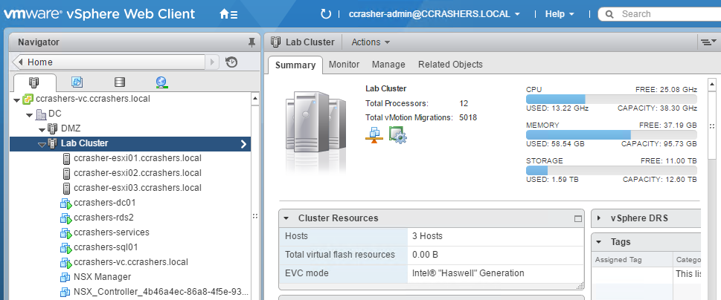
Task: Click the refresh icon in header
Action: point(326,14)
